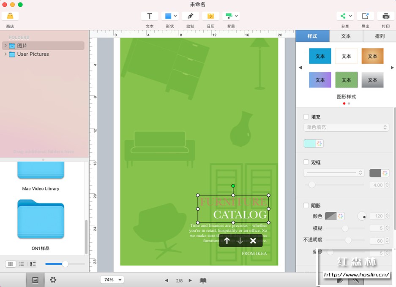396x287 pixels.
Task: Click the shadow color swatch
Action: point(330,216)
